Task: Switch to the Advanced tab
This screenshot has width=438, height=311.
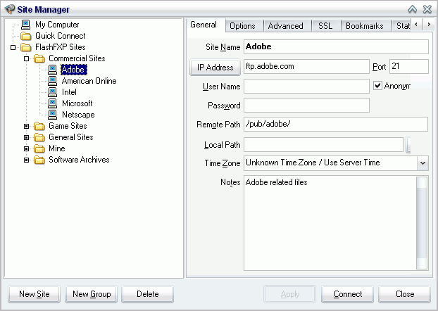Action: point(285,26)
